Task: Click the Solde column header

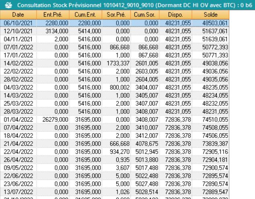Action: pos(210,15)
